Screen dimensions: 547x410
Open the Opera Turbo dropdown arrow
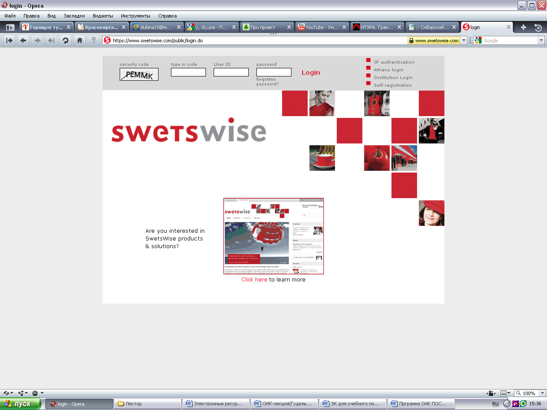pos(42,393)
